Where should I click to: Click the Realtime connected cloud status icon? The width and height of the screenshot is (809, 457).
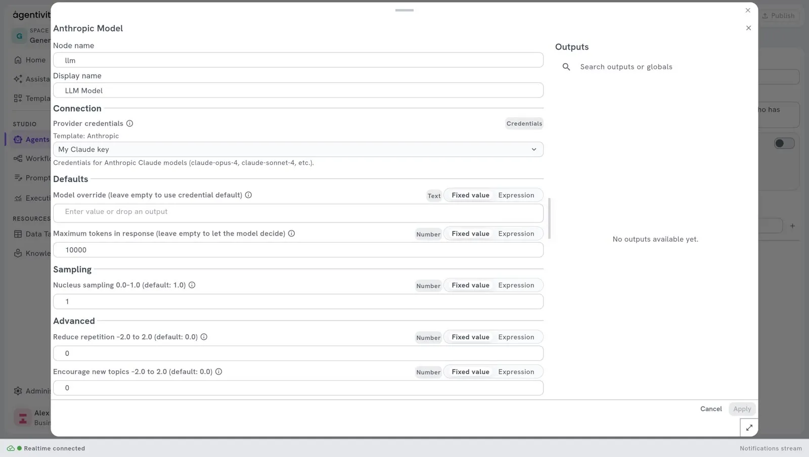point(11,448)
